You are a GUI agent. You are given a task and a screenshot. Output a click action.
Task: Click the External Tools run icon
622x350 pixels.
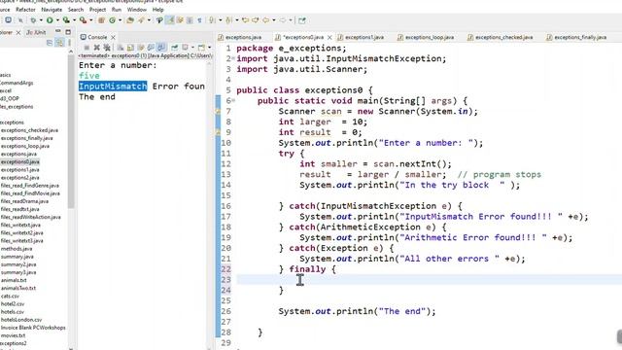pos(83,20)
